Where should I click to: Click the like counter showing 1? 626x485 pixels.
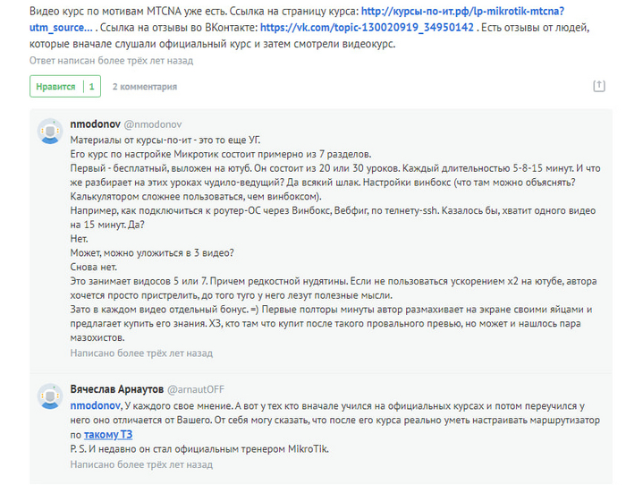tap(90, 87)
